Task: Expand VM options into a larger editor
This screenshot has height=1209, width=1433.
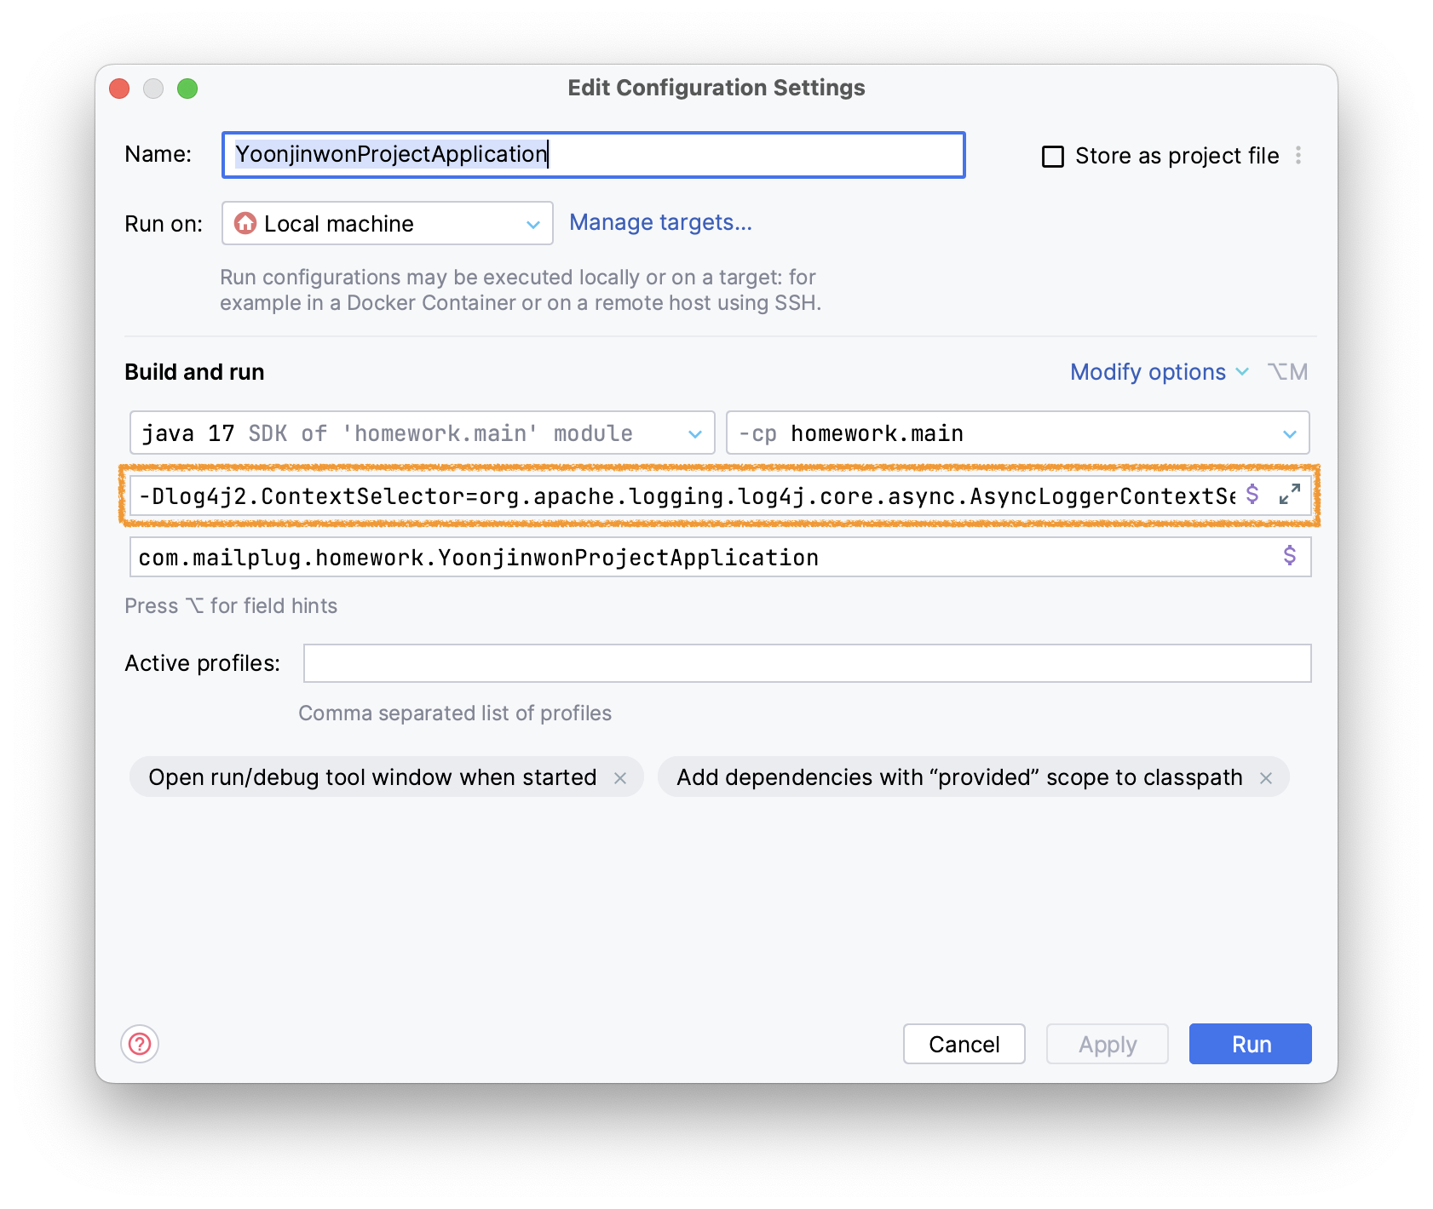Action: [1288, 495]
